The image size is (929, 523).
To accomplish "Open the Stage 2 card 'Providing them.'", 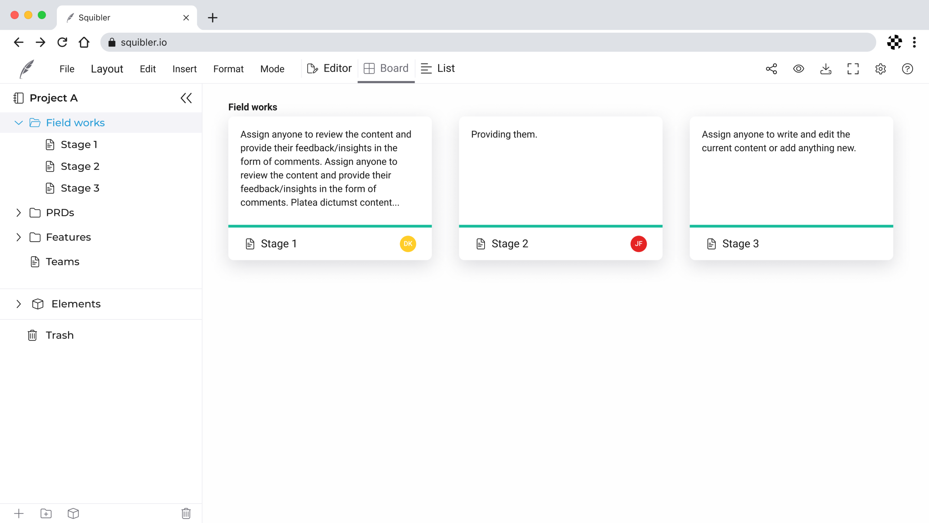I will (504, 134).
